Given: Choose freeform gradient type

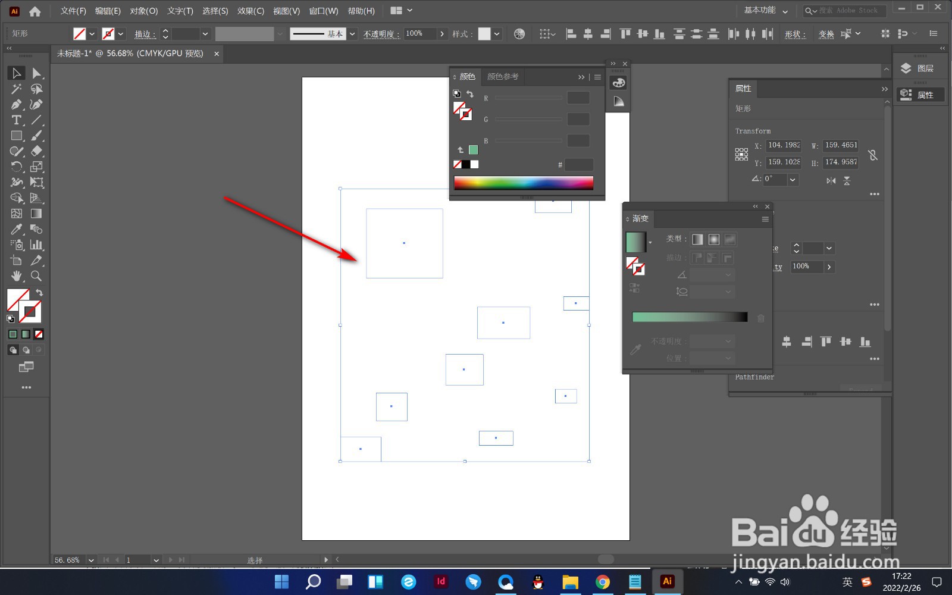Looking at the screenshot, I should tap(730, 239).
